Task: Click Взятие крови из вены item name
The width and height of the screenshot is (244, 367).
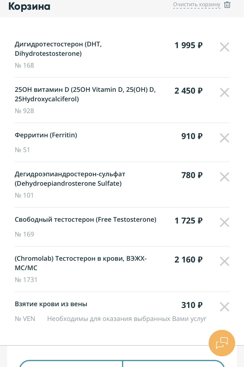Action: [51, 304]
